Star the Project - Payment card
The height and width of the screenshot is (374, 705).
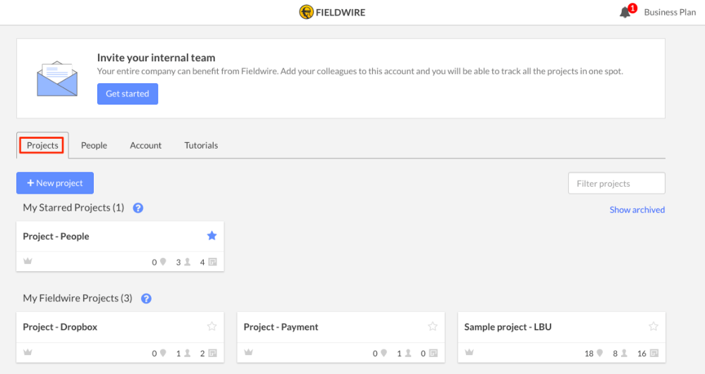tap(433, 326)
